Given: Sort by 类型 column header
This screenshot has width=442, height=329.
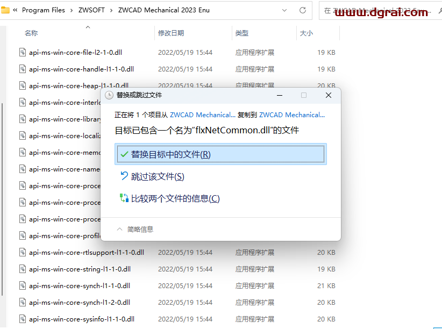Looking at the screenshot, I should [242, 33].
